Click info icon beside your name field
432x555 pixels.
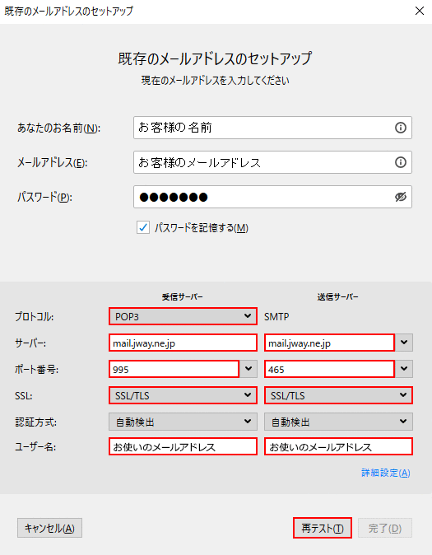coord(400,128)
